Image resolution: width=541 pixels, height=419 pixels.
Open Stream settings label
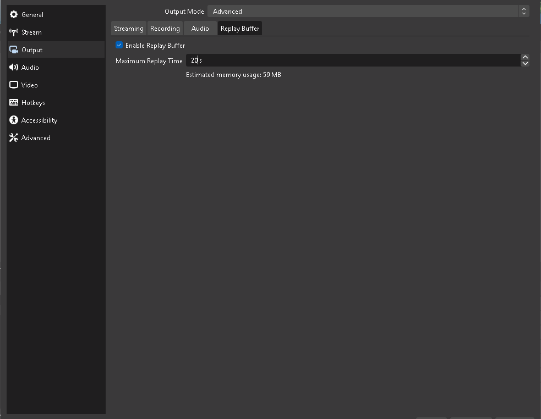[31, 32]
